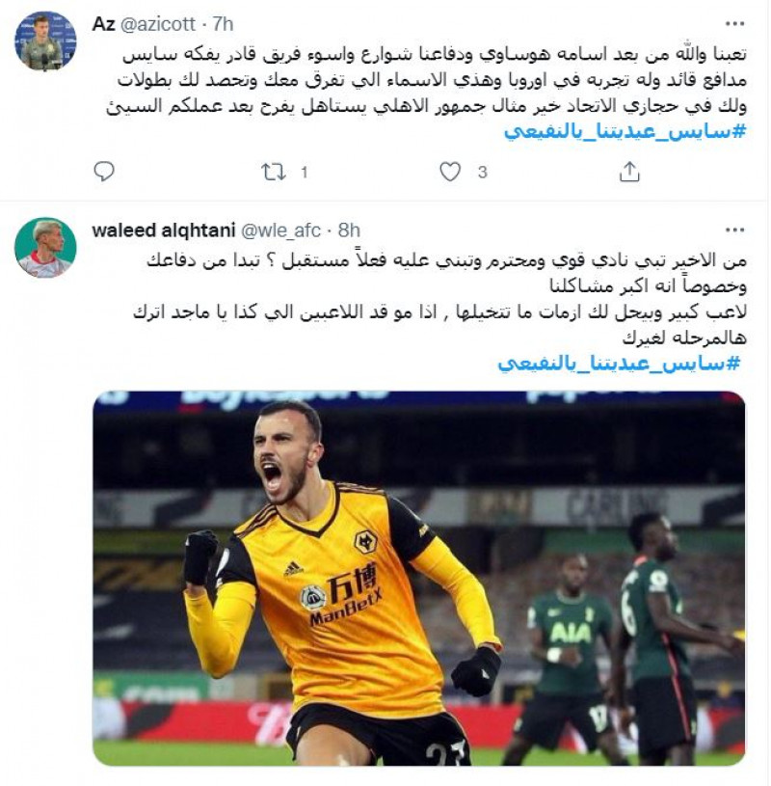Viewport: 771px width, 786px height.
Task: Open Az's tweet by clicking its text body
Action: point(426,80)
